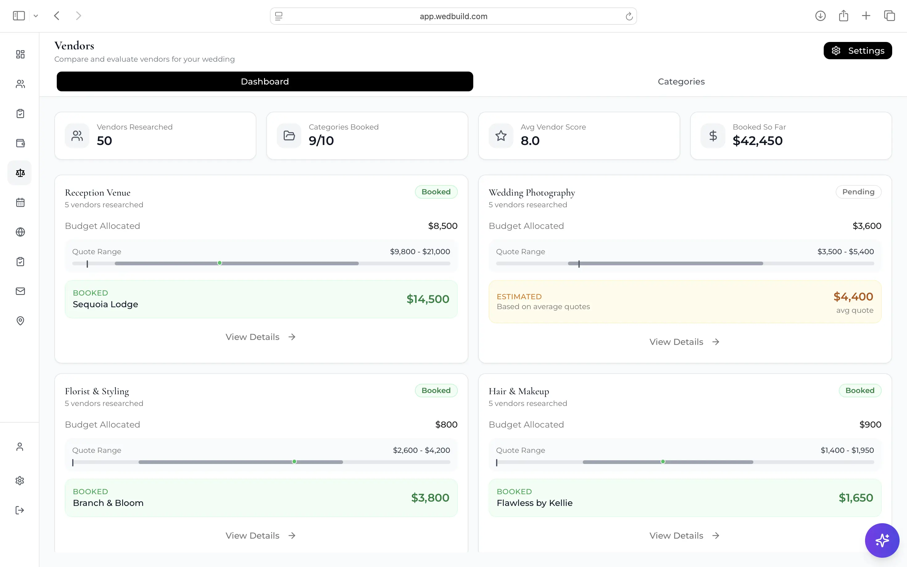The width and height of the screenshot is (907, 567).
Task: Click the Booked badge on Reception Venue
Action: pos(436,192)
